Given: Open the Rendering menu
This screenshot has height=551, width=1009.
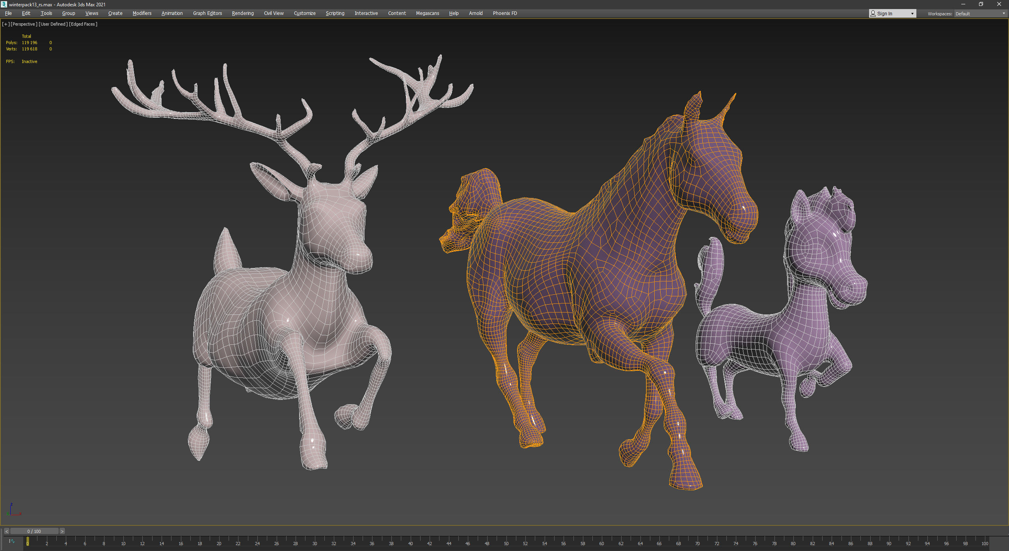Looking at the screenshot, I should coord(243,13).
